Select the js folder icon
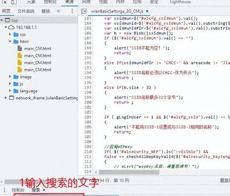The height and width of the screenshot is (196, 230). click(16, 84)
